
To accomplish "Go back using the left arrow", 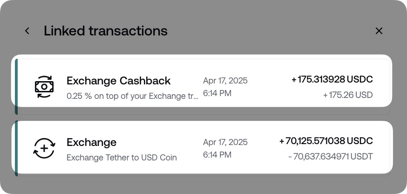I will 27,31.
